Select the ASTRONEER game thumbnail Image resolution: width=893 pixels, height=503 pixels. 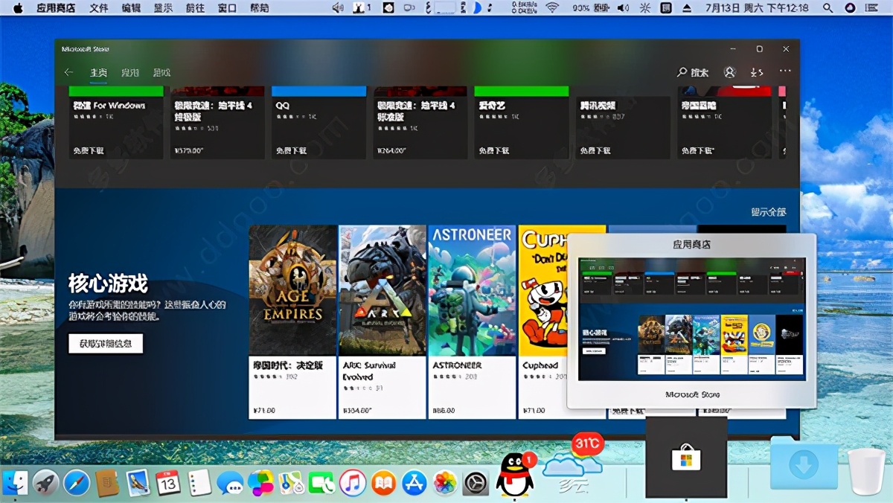click(x=470, y=290)
